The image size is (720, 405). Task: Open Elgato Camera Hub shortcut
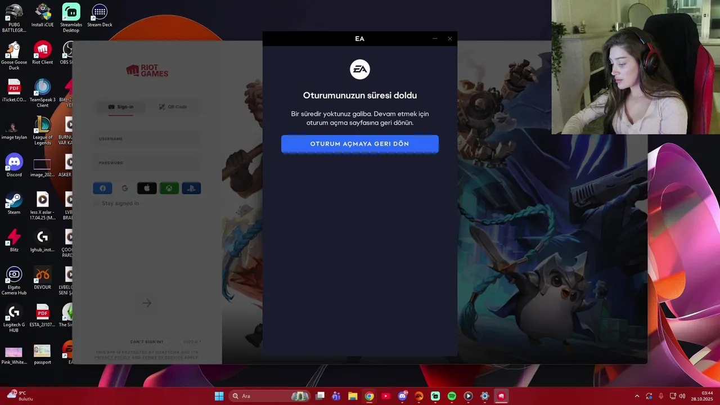[x=14, y=281]
